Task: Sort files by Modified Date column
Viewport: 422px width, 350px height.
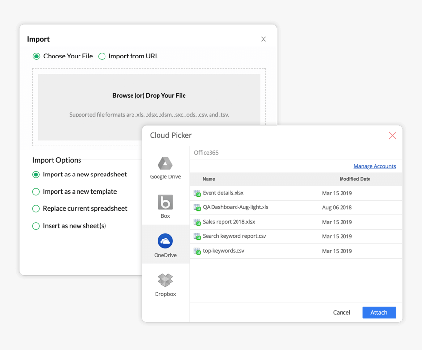Action: 355,179
